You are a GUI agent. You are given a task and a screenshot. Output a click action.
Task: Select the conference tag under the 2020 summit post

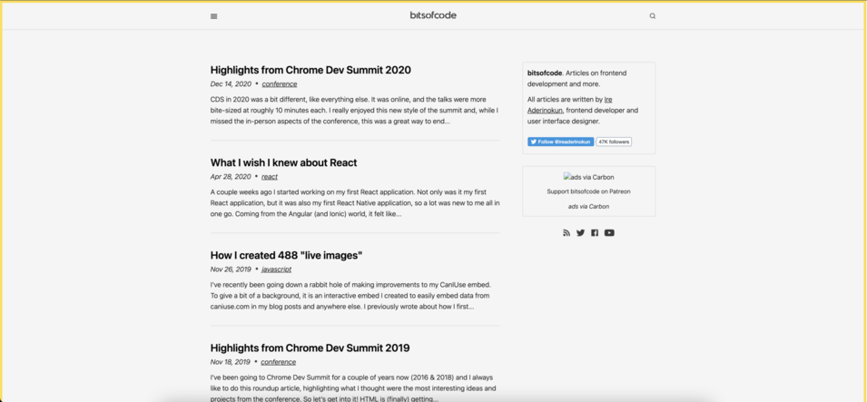[280, 84]
